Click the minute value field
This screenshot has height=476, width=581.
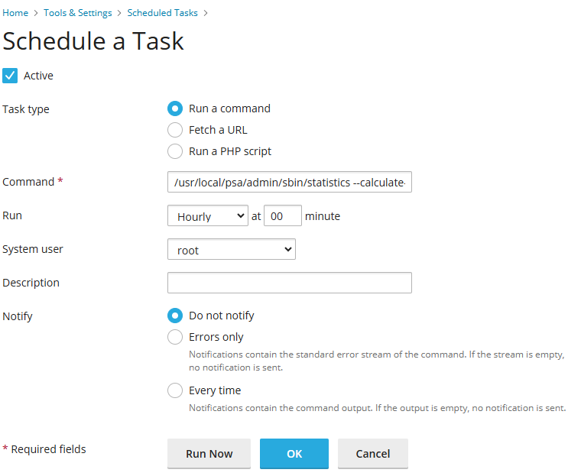[x=283, y=215]
